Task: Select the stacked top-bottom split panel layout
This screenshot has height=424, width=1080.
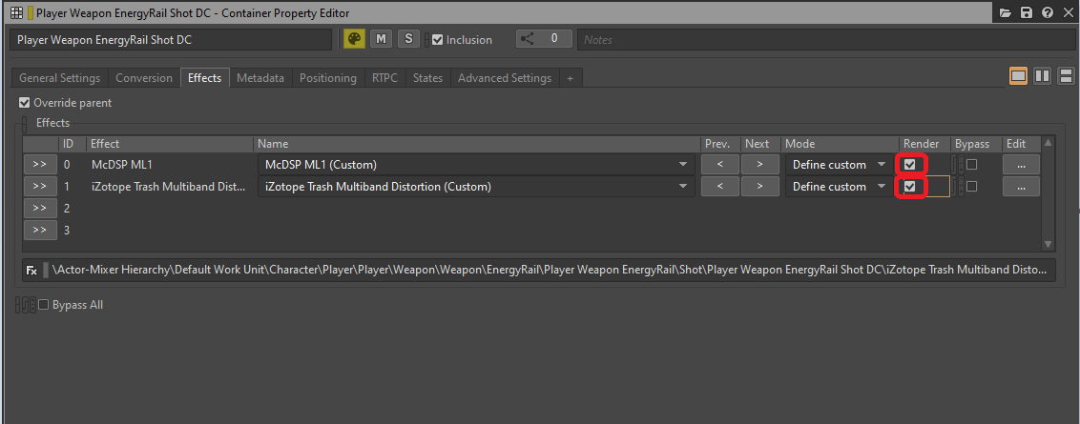Action: point(1066,75)
